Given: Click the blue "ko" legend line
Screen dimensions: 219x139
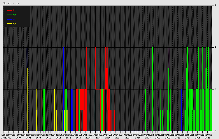Looking at the screenshot, I should click(x=9, y=19).
